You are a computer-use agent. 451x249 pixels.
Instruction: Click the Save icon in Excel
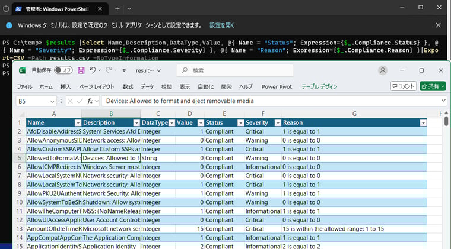point(81,70)
